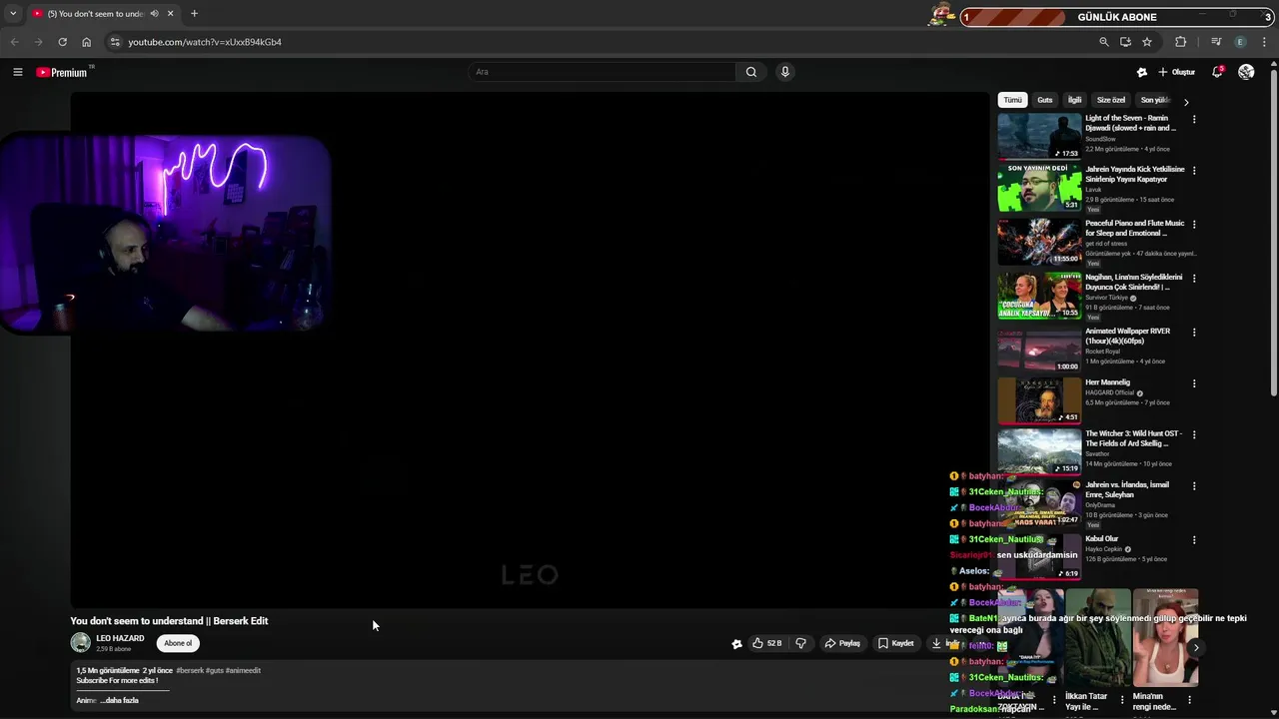
Task: Open the YouTube hamburger guide menu
Action: tap(17, 72)
